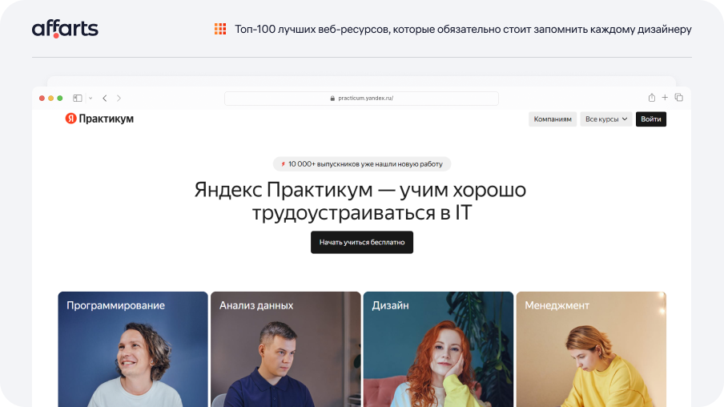Open the sidebar dropdown chevron
Image resolution: width=724 pixels, height=407 pixels.
[x=90, y=98]
